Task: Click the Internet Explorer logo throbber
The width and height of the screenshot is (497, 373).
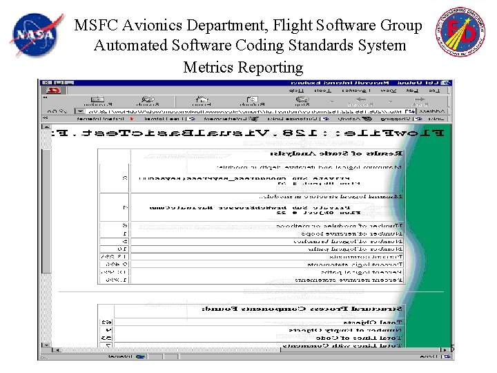Action: [x=54, y=90]
